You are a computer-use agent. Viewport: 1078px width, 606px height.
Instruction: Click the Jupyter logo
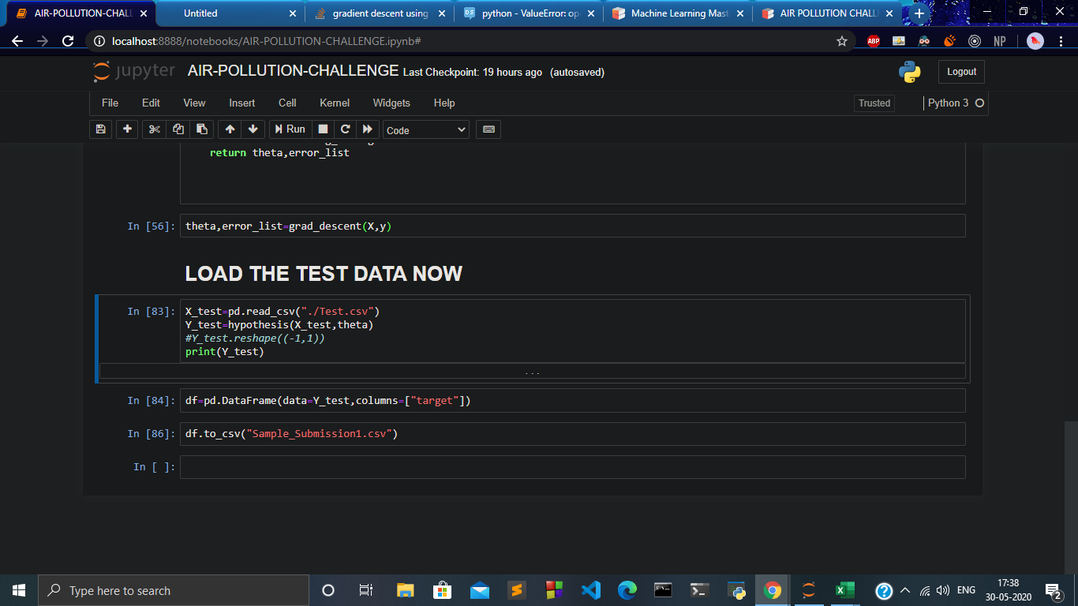point(134,71)
